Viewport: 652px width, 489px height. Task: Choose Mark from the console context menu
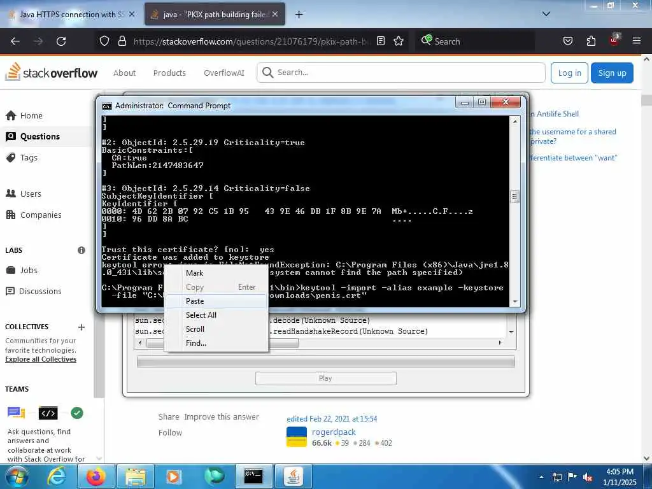216,273
